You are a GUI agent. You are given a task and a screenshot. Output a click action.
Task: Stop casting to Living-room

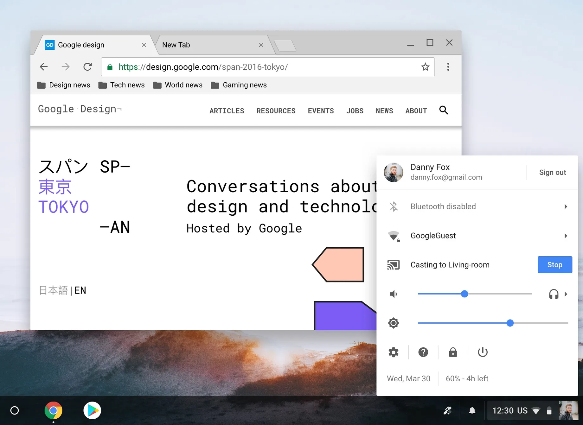tap(555, 265)
